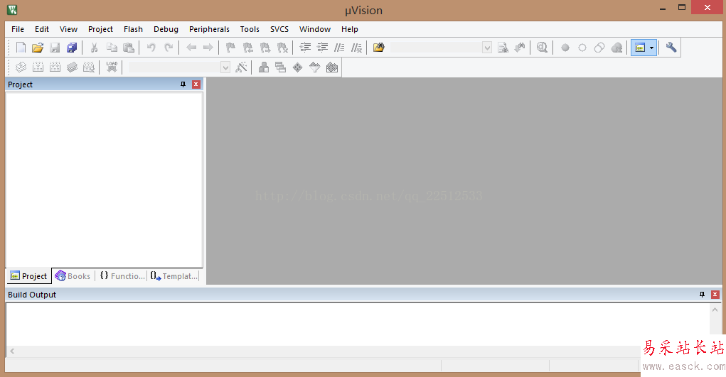Open the Find in Files icon
The image size is (726, 377).
click(x=379, y=47)
